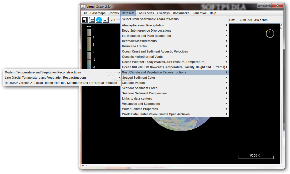Click the globe in the map view
Screen dimensions: 290x174
tap(180, 124)
